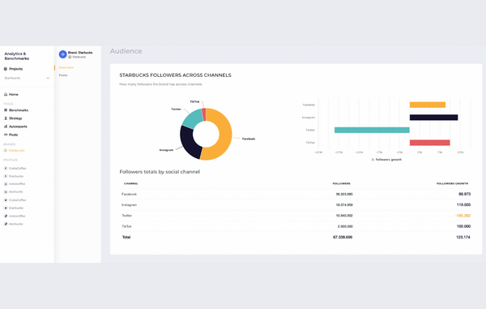Click the Home icon in sidebar
Image resolution: width=486 pixels, height=309 pixels.
click(x=6, y=94)
